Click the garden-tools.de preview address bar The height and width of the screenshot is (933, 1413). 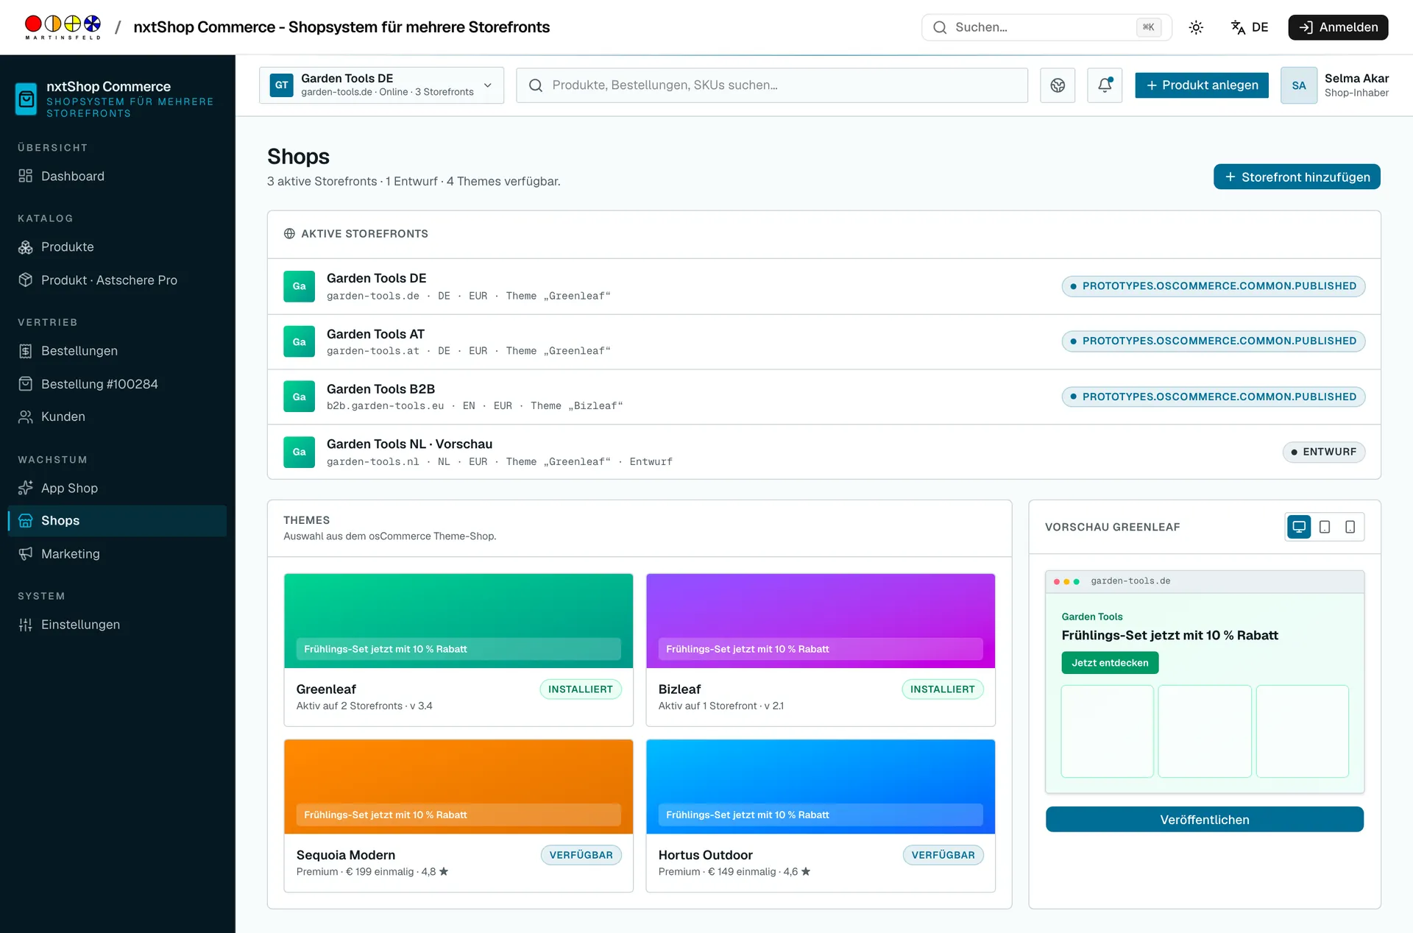click(1205, 581)
